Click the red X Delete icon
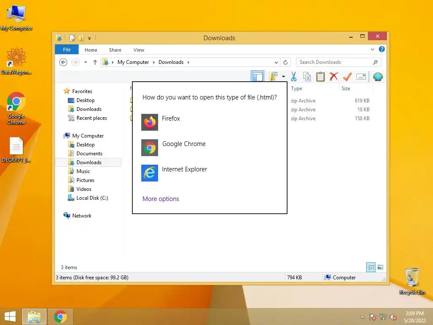 [334, 76]
